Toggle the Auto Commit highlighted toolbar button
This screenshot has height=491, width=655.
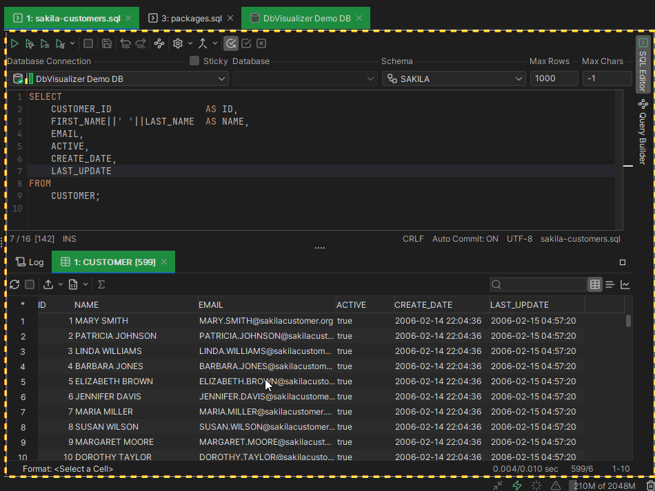pos(231,43)
